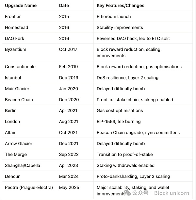Click the "Date" column header
196x200 pixels.
[64, 6]
